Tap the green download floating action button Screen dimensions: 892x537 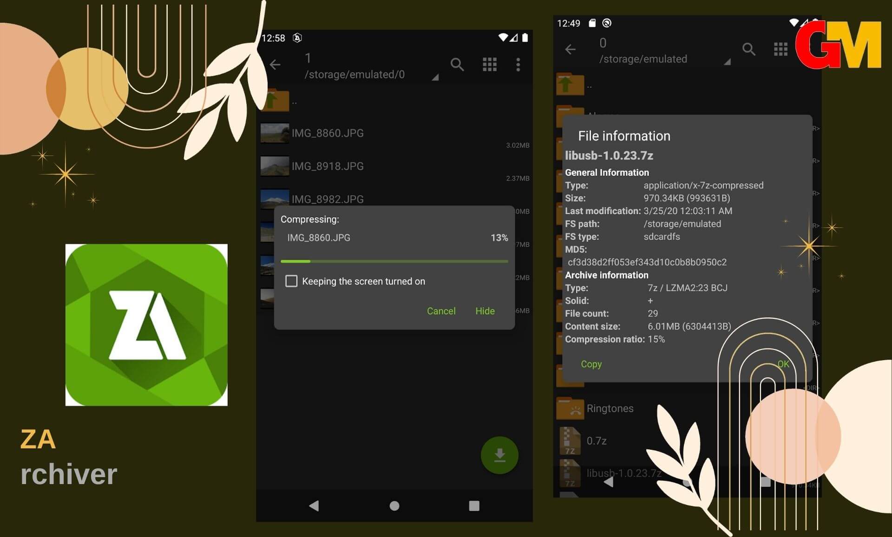(499, 455)
